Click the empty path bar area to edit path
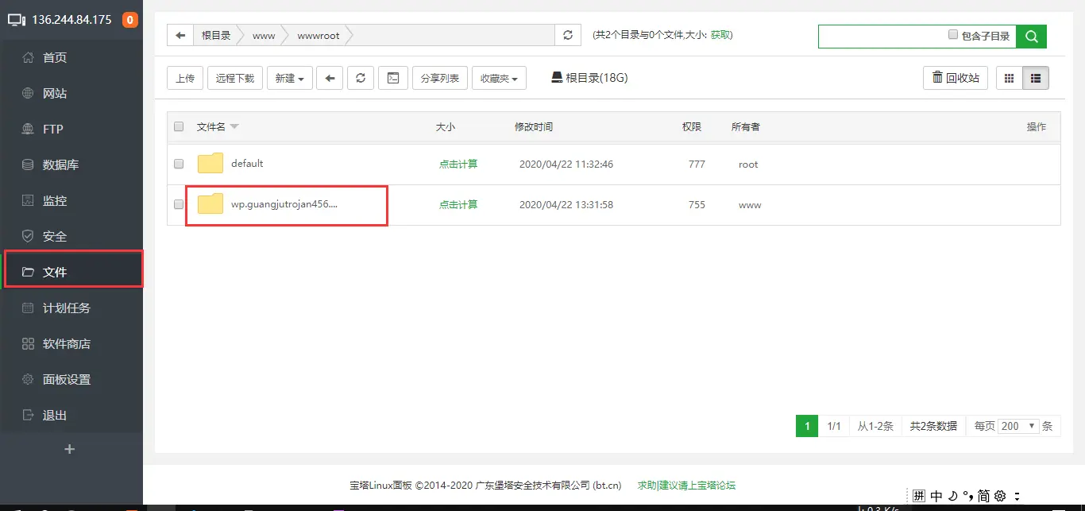 [x=454, y=35]
